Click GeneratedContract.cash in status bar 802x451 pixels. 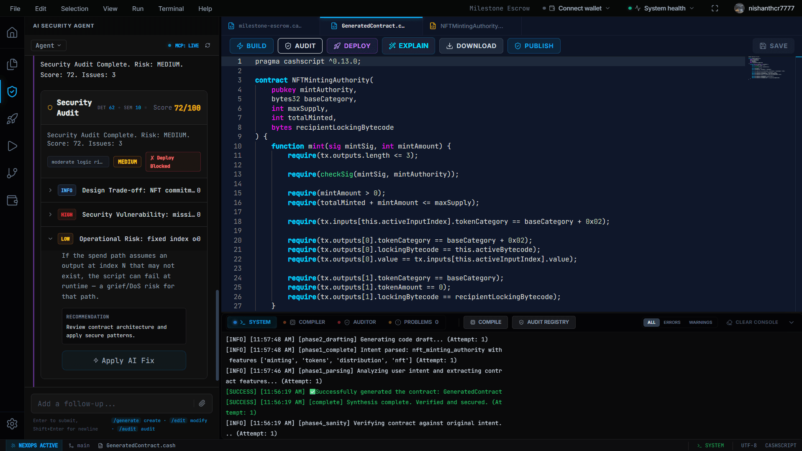tap(137, 446)
